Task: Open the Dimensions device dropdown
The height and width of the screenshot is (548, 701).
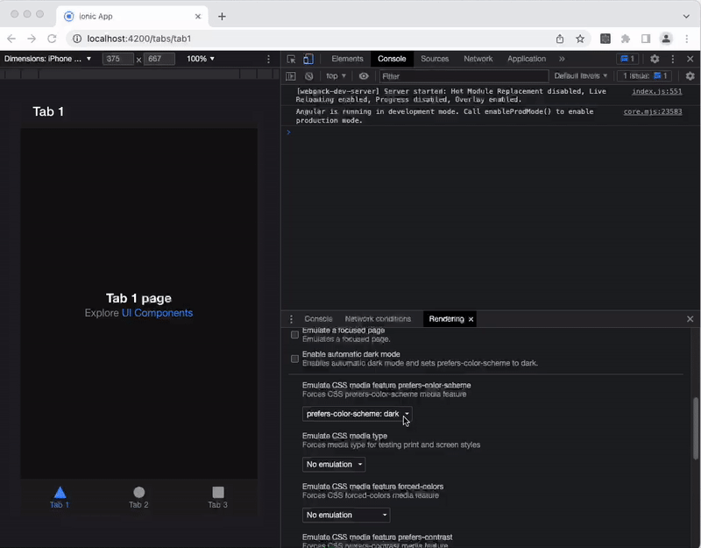Action: (48, 59)
